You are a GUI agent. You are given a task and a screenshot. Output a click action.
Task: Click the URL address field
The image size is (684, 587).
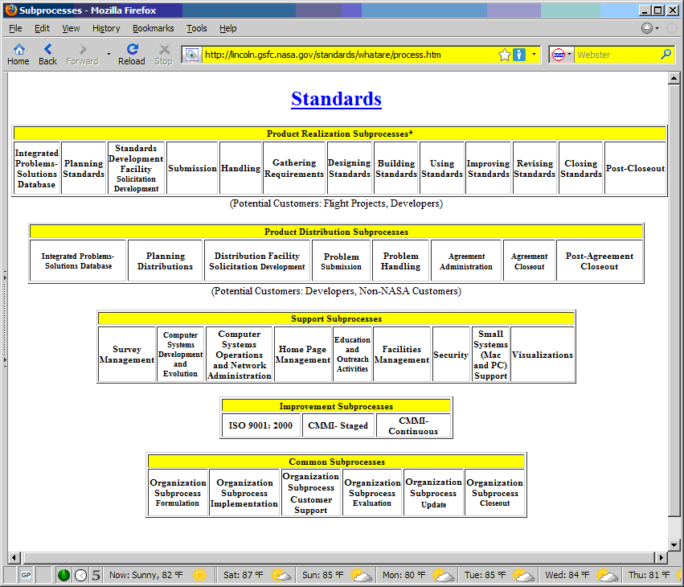click(350, 55)
